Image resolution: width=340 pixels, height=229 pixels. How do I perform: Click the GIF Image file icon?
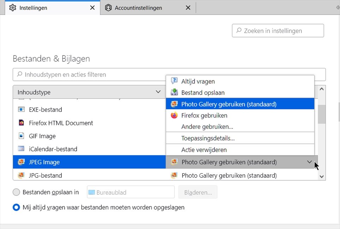[x=22, y=136]
